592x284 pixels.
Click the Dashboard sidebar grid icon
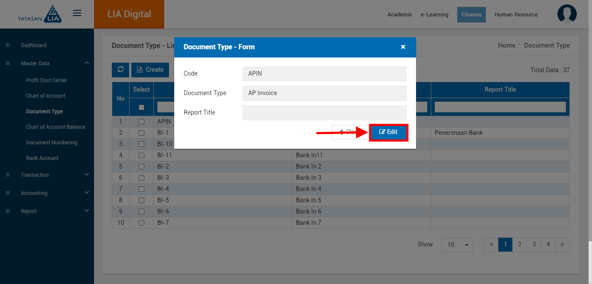tap(8, 45)
